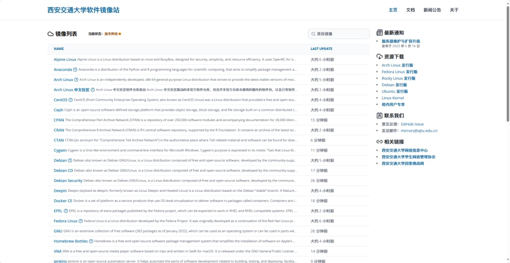The width and height of the screenshot is (510, 263).
Task: Click the cloud icon by 镜像列表
Action: coord(51,34)
